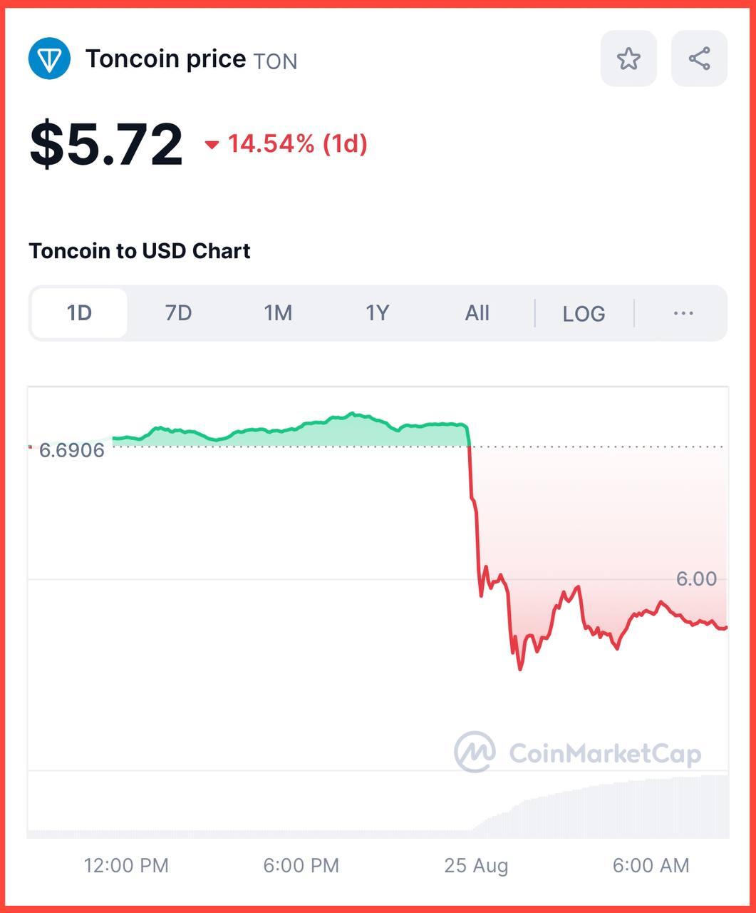Click the 25 Aug date marker
756x913 pixels.
pos(476,865)
